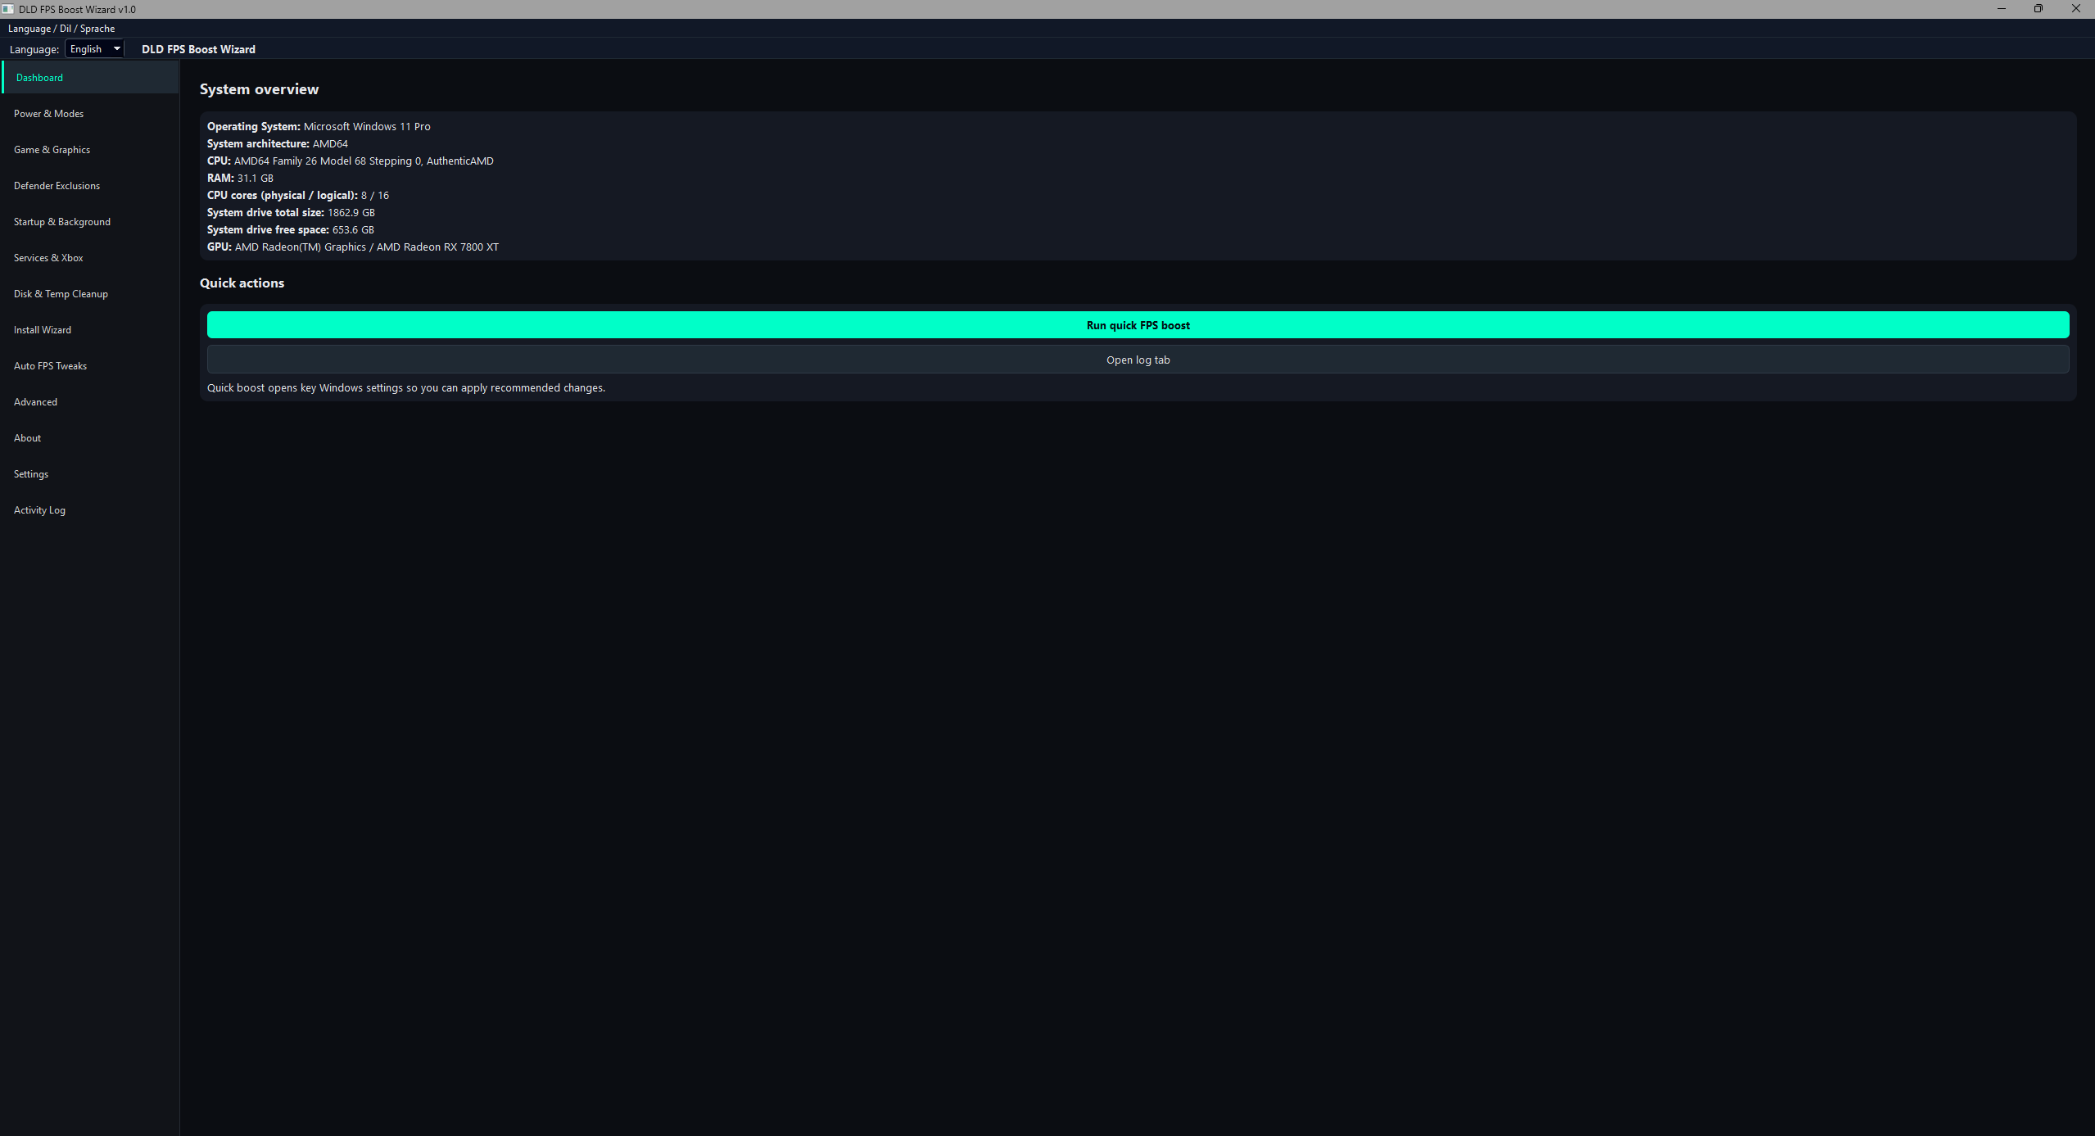Select the Dashboard sidebar tab

39,78
